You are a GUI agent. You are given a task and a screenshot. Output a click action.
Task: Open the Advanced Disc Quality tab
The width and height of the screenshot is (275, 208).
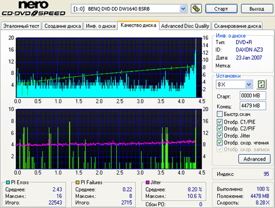pyautogui.click(x=185, y=26)
